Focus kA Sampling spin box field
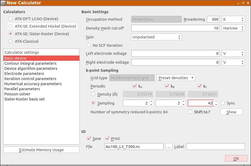 (x=136, y=103)
